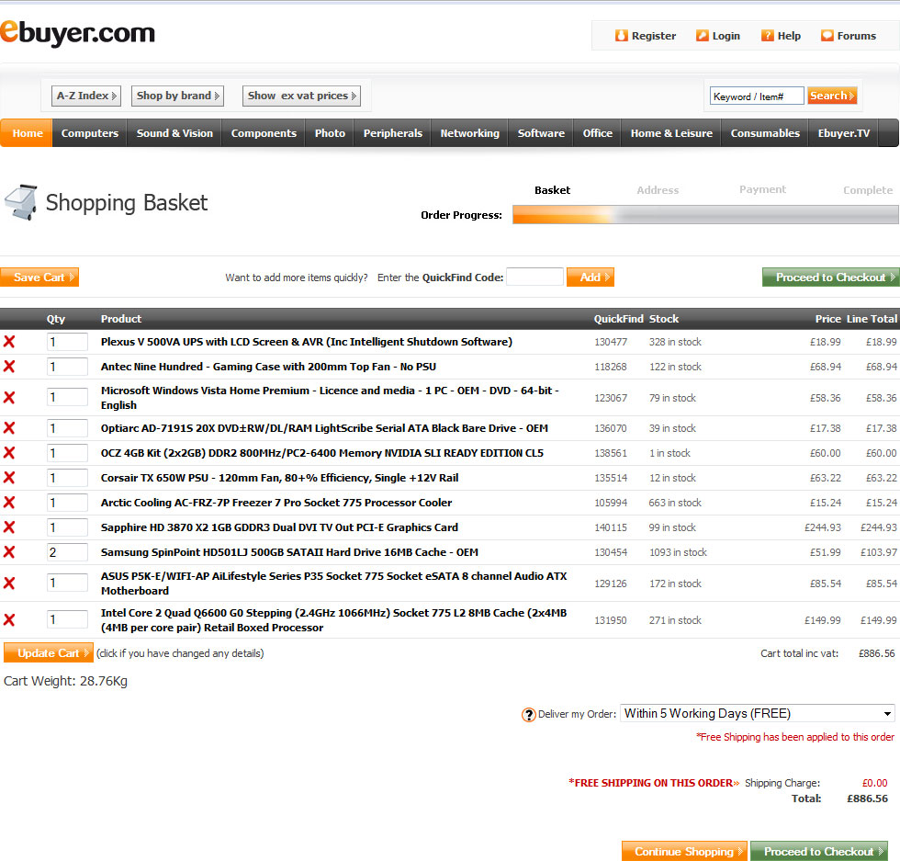This screenshot has height=861, width=900.
Task: Remove the Plexus V 500VA UPS item
Action: point(9,342)
